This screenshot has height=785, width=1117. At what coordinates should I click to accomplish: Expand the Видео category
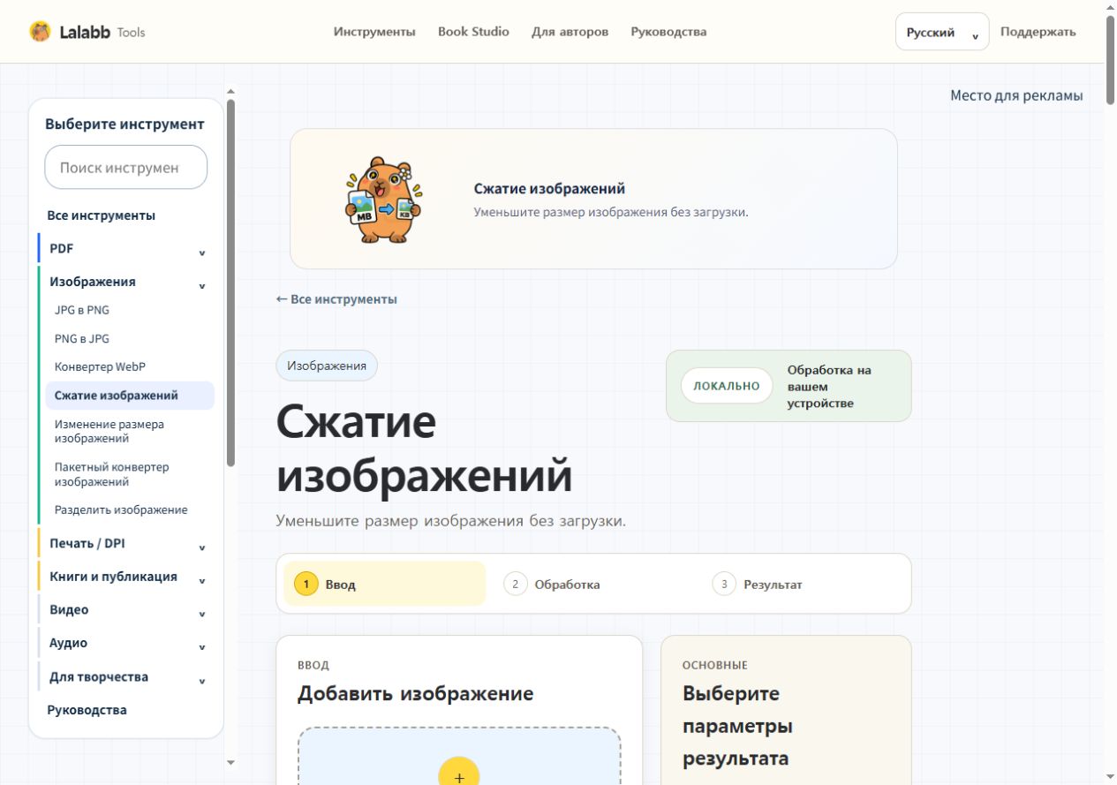coord(126,610)
